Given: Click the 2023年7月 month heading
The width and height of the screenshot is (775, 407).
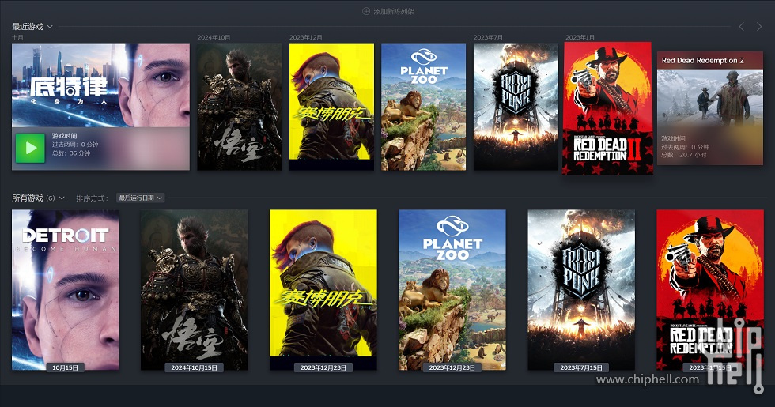Looking at the screenshot, I should point(488,38).
